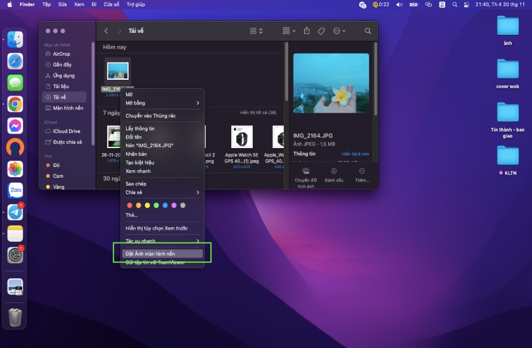Open the Finder search magnifier
Viewport: 532px width, 348px height.
(x=367, y=31)
